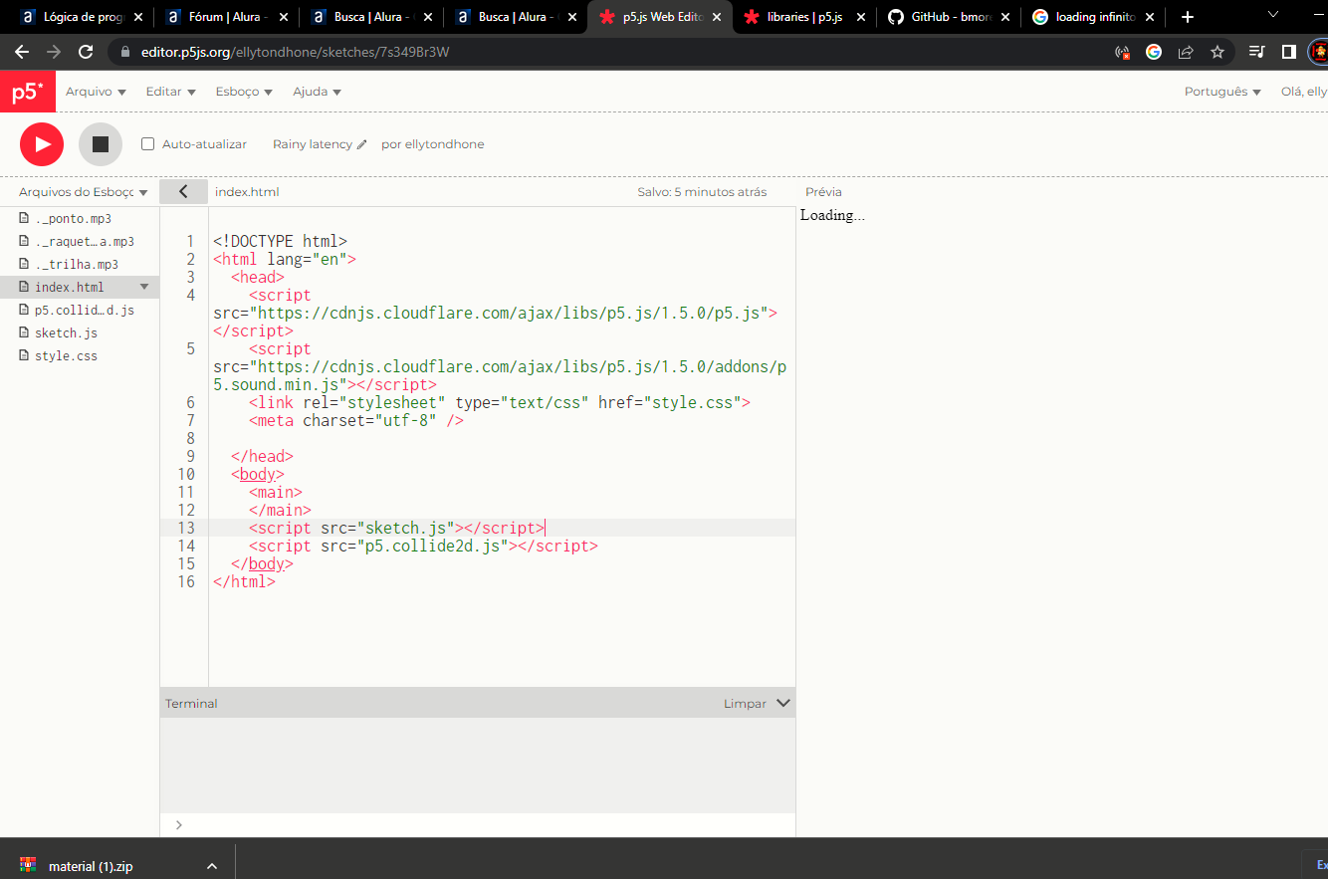Select the ._ponto.mp3 file

click(73, 218)
